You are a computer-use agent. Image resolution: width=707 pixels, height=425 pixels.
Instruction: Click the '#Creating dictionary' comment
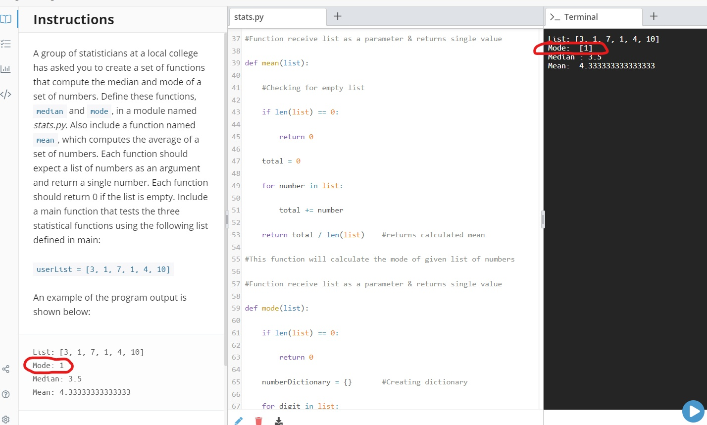click(x=425, y=382)
